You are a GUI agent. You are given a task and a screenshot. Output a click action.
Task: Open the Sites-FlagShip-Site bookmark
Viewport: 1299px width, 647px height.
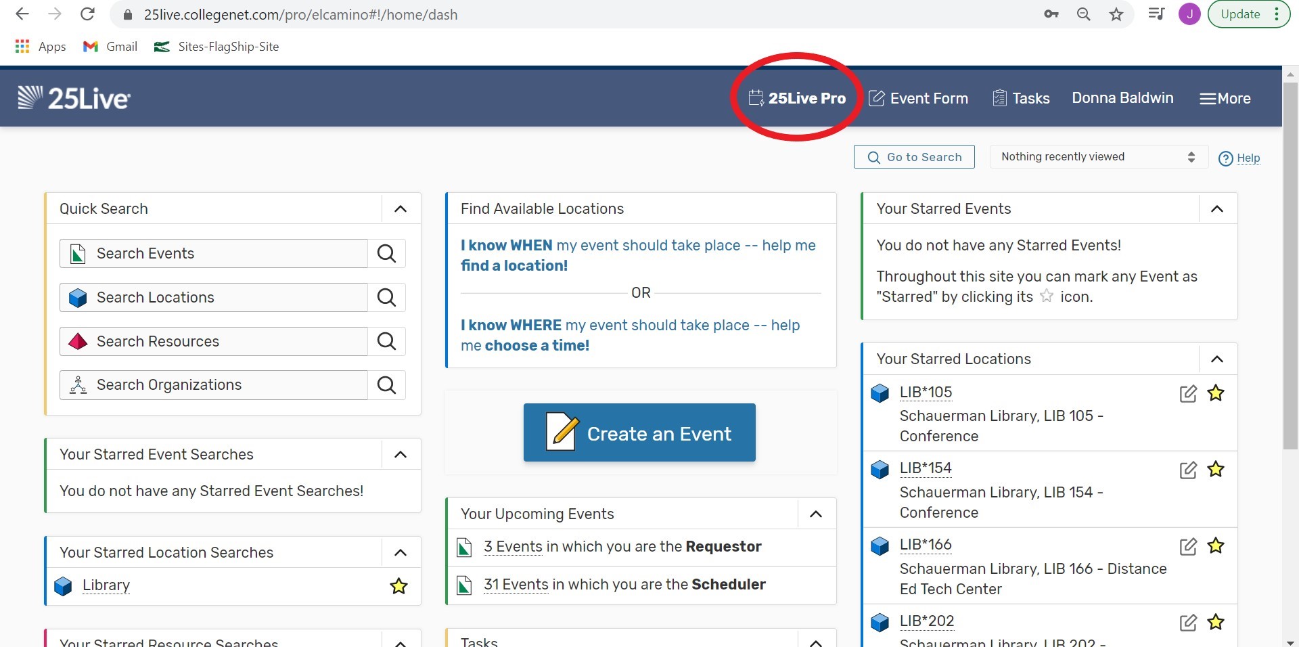pyautogui.click(x=216, y=47)
